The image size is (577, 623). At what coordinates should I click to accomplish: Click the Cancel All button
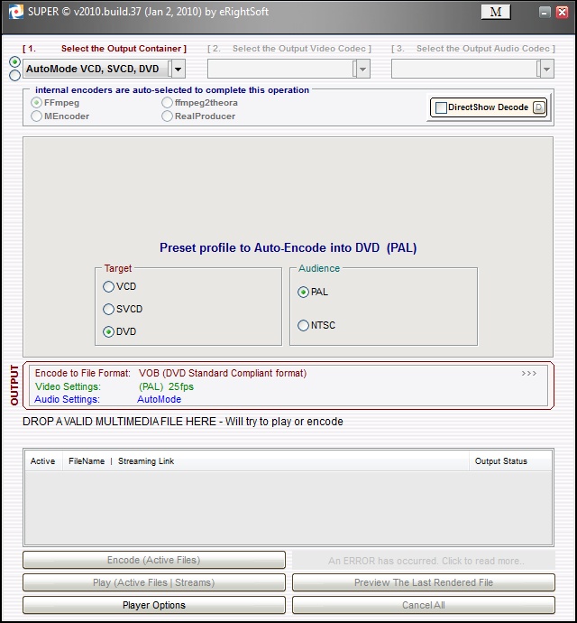[x=424, y=605]
